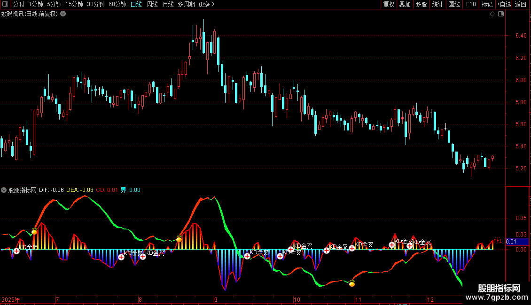Expand the 数码视讯 chart title dropdown
This screenshot has width=531, height=305.
pyautogui.click(x=63, y=14)
